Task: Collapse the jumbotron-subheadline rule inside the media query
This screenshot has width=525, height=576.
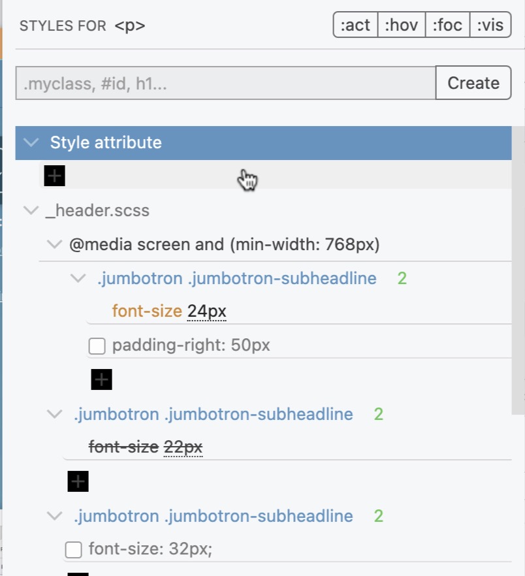Action: [78, 278]
